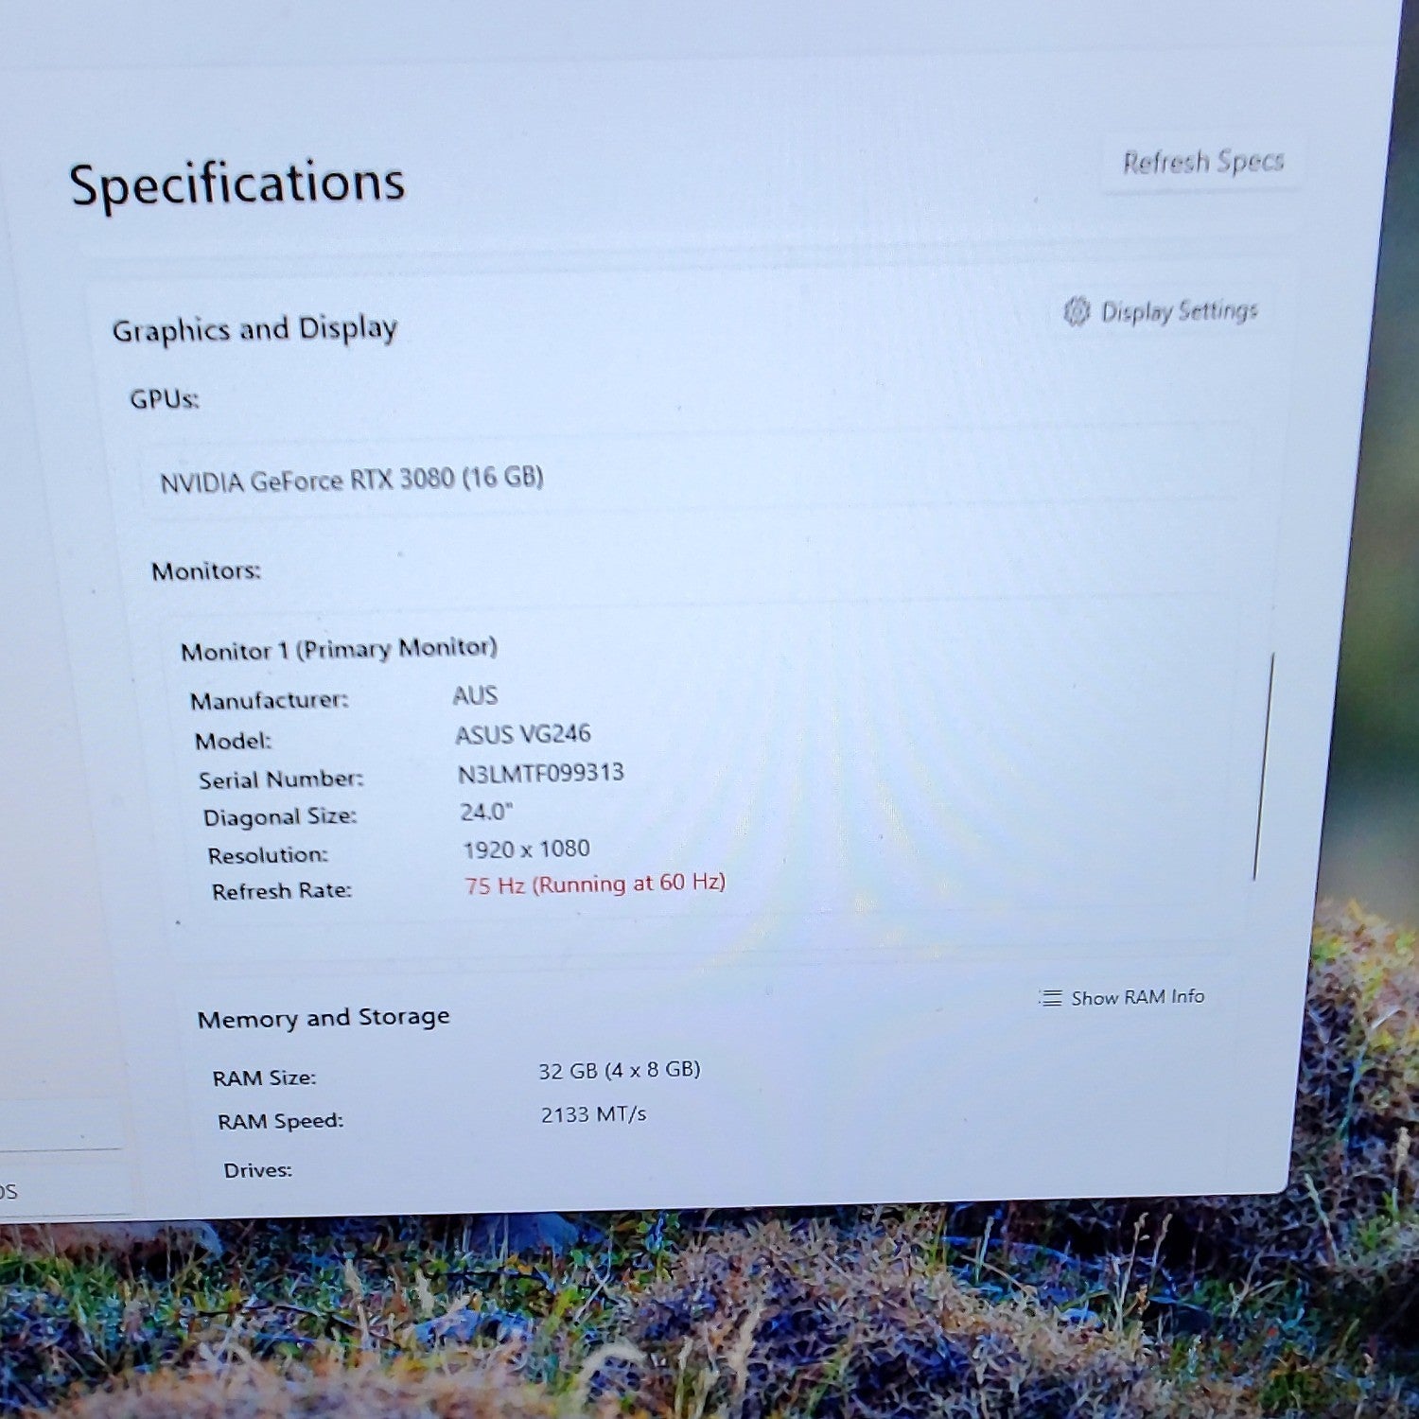Click the Refresh Rate label
Screen dimensions: 1419x1419
[x=281, y=891]
